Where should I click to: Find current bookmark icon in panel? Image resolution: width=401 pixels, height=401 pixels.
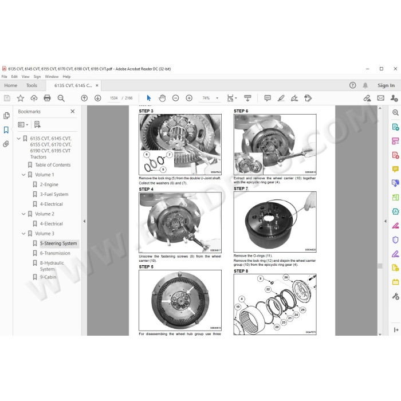click(x=37, y=124)
